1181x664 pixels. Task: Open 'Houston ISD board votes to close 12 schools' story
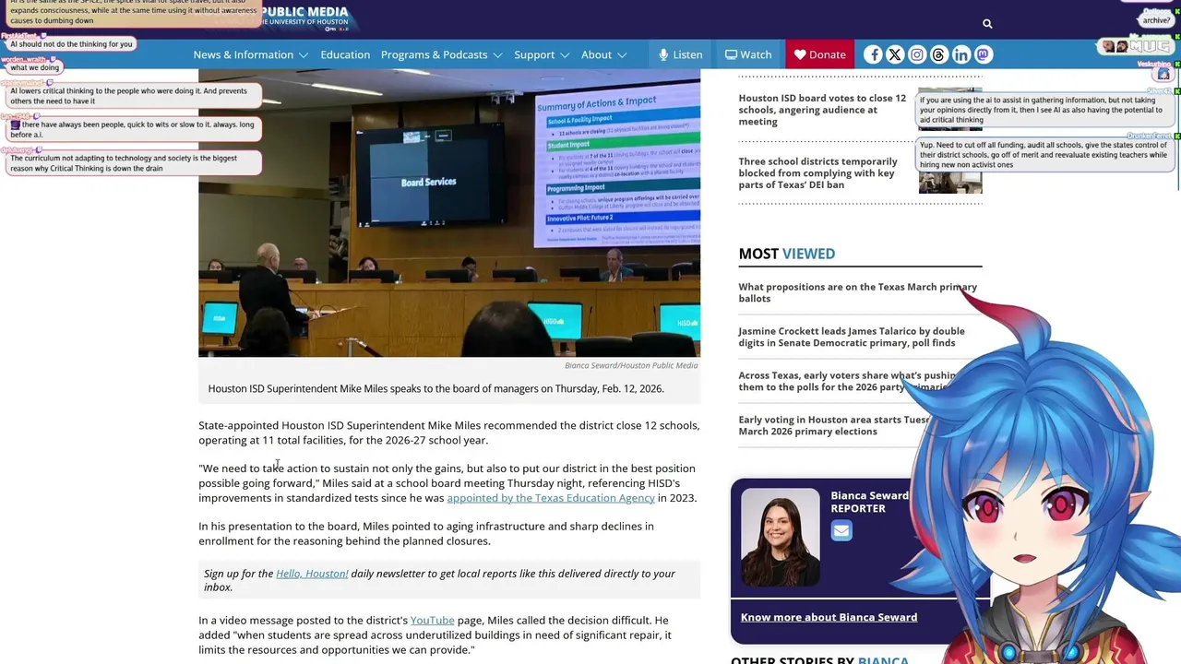(822, 110)
